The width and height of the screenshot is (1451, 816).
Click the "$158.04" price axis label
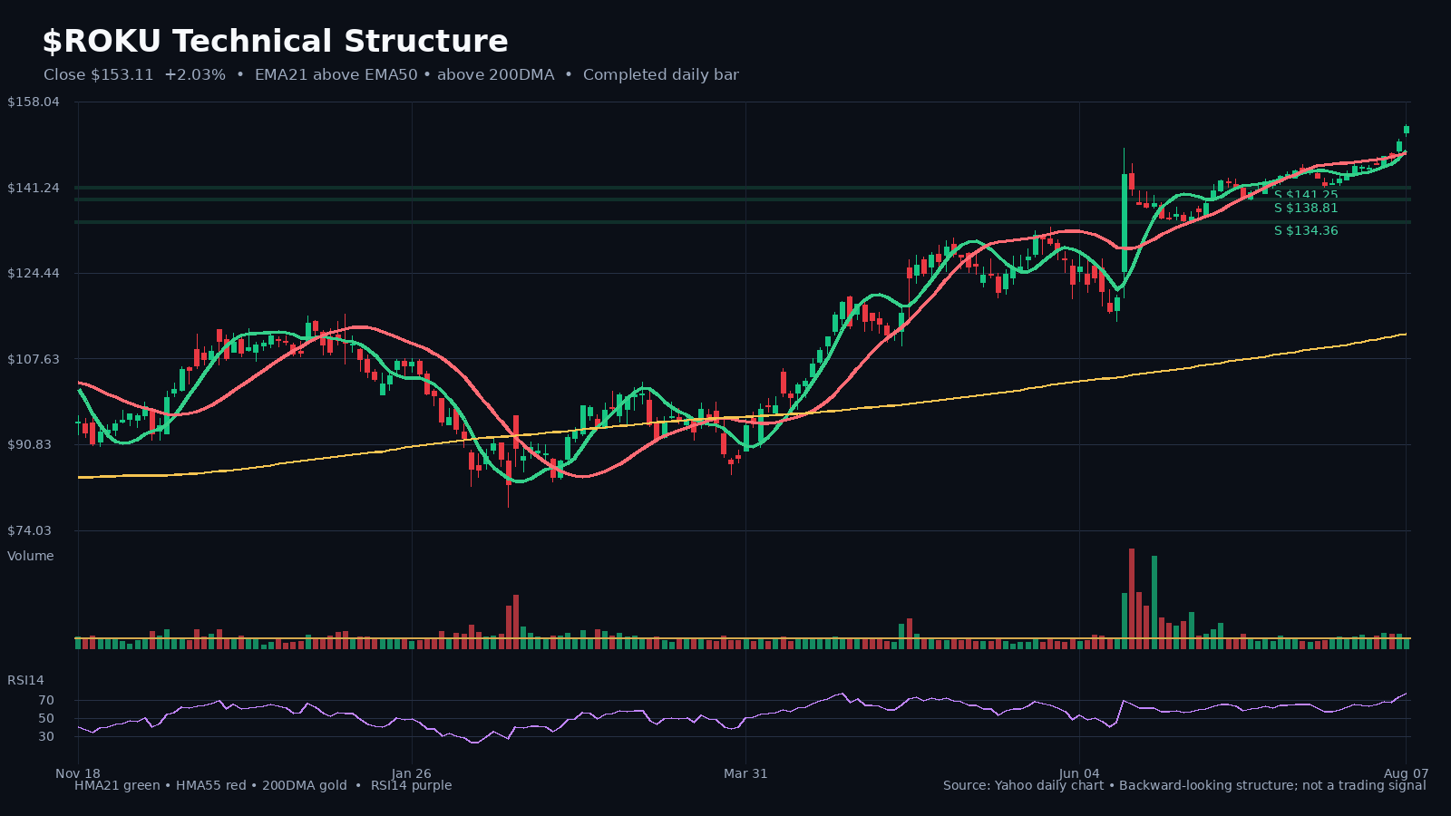[x=34, y=102]
